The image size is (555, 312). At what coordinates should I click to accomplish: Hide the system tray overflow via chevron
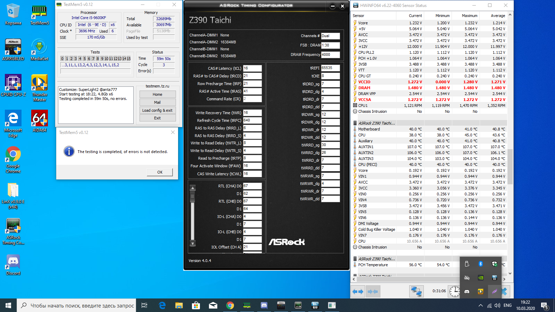(481, 305)
